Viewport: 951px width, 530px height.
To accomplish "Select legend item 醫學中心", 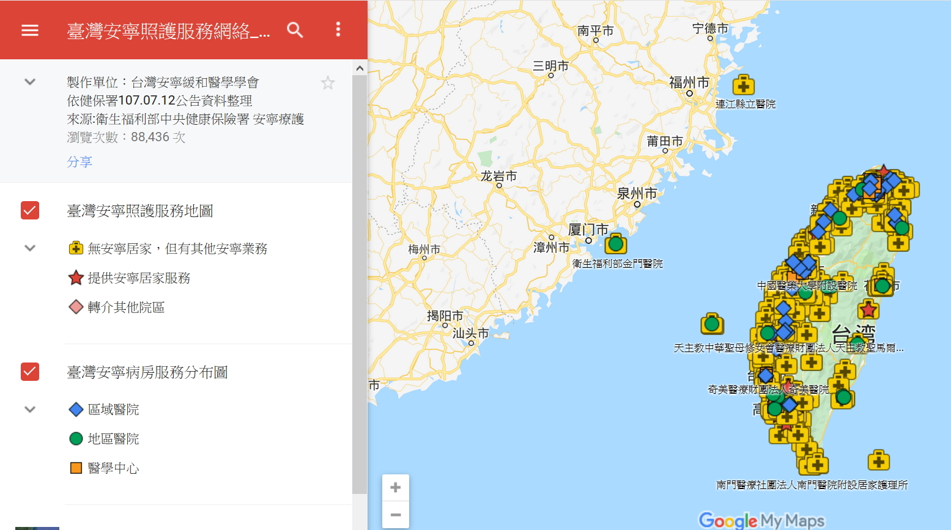I will click(113, 468).
